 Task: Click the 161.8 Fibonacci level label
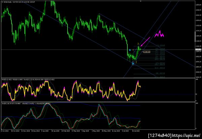[x=160, y=68]
